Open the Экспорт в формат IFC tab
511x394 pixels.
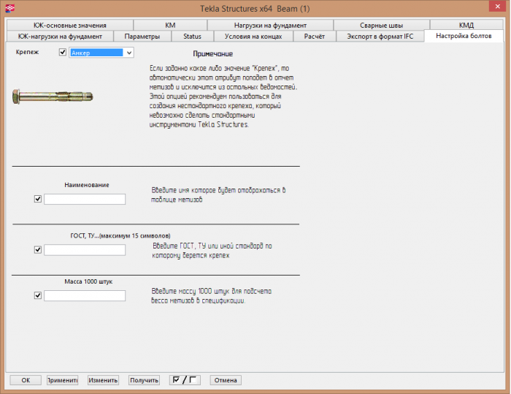[x=380, y=37]
